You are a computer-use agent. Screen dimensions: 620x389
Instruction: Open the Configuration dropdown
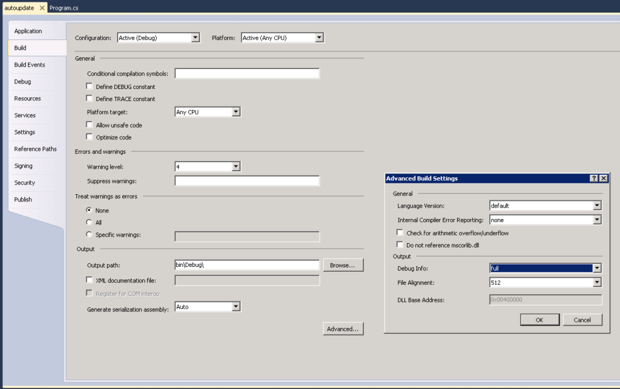click(x=195, y=38)
